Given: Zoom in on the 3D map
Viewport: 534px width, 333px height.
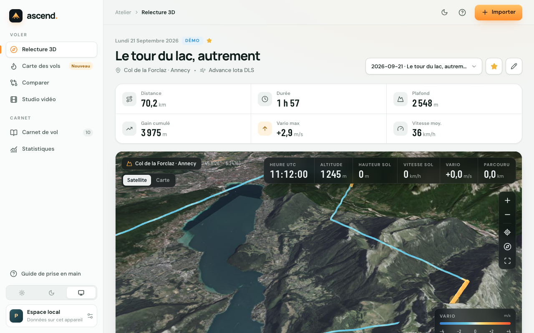Looking at the screenshot, I should pos(507,201).
